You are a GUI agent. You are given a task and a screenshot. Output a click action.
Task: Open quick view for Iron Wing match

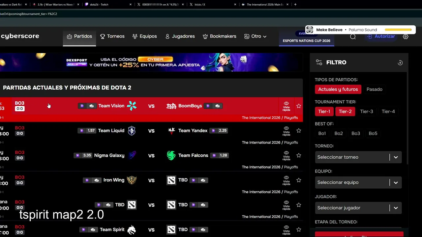click(x=286, y=180)
